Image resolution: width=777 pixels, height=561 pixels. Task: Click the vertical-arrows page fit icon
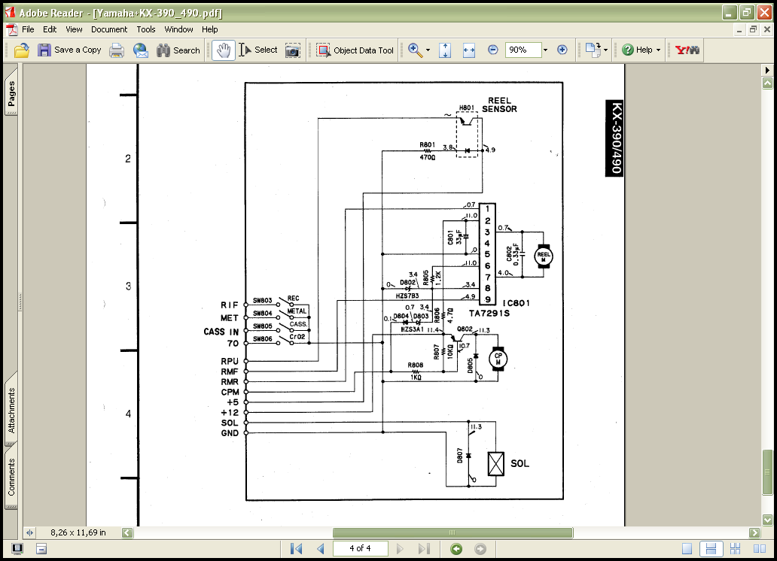click(445, 50)
